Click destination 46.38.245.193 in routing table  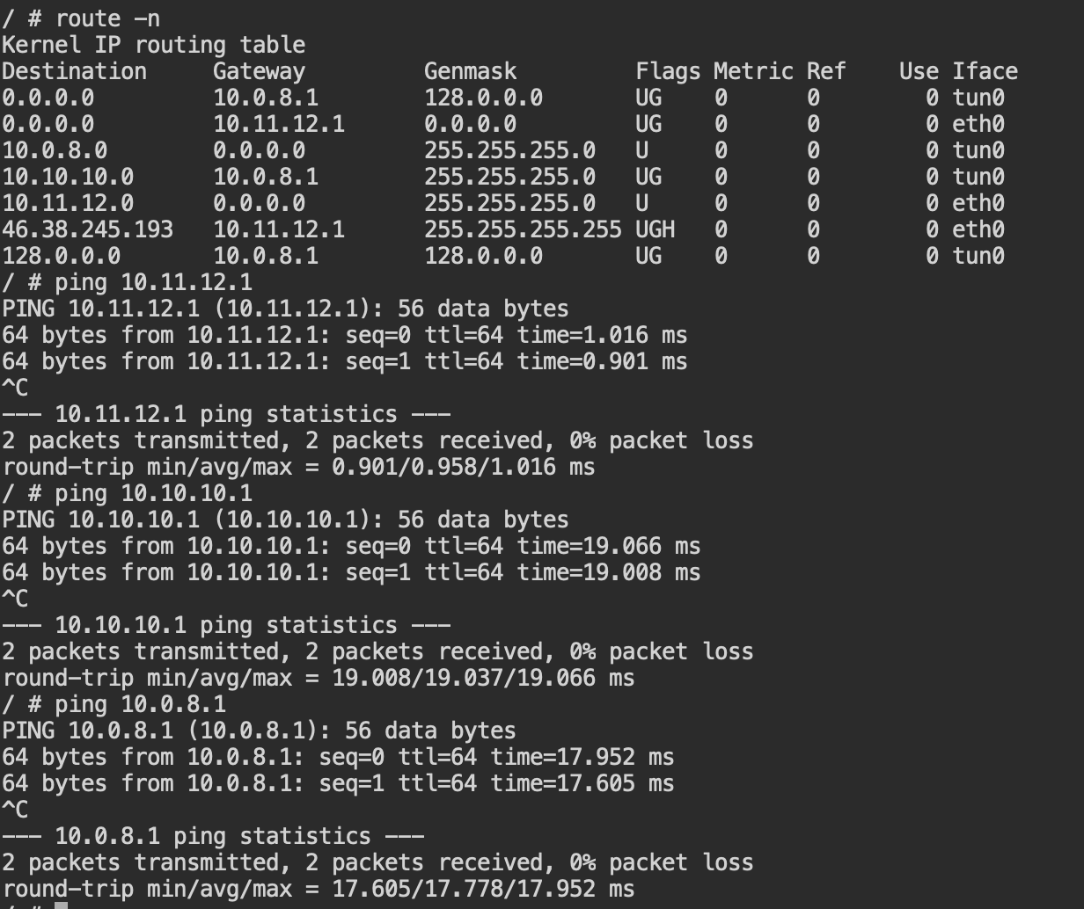(x=88, y=229)
